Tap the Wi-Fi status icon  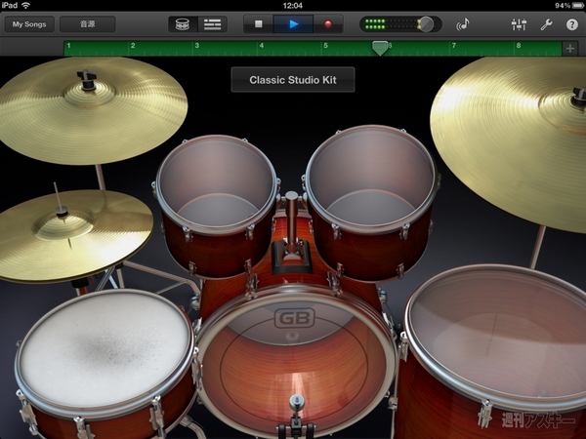(x=25, y=5)
